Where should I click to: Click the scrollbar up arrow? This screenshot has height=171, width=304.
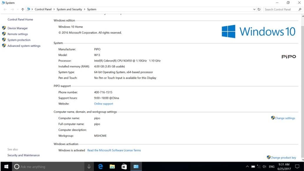click(x=303, y=16)
